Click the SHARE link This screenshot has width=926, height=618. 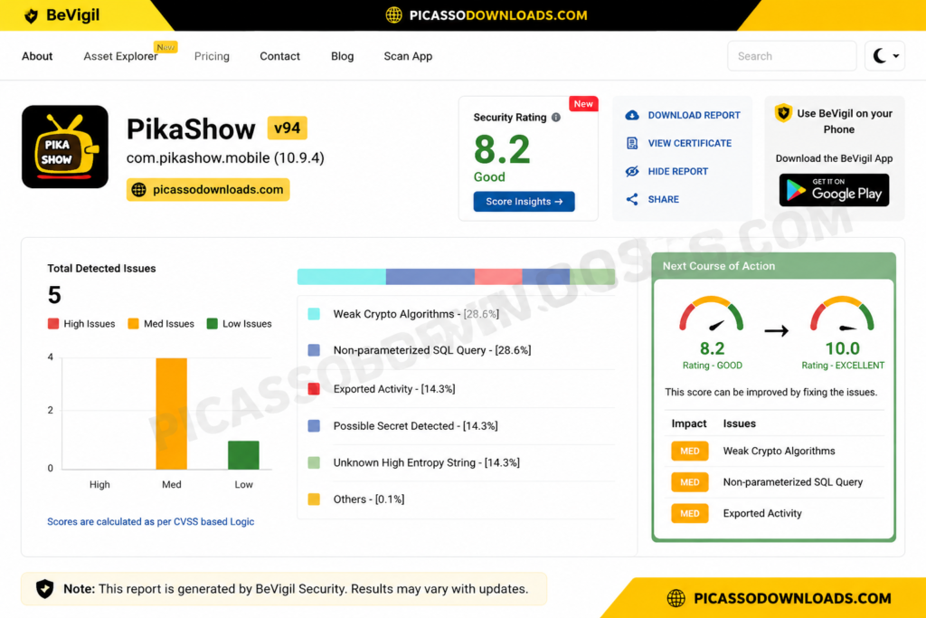pos(663,199)
